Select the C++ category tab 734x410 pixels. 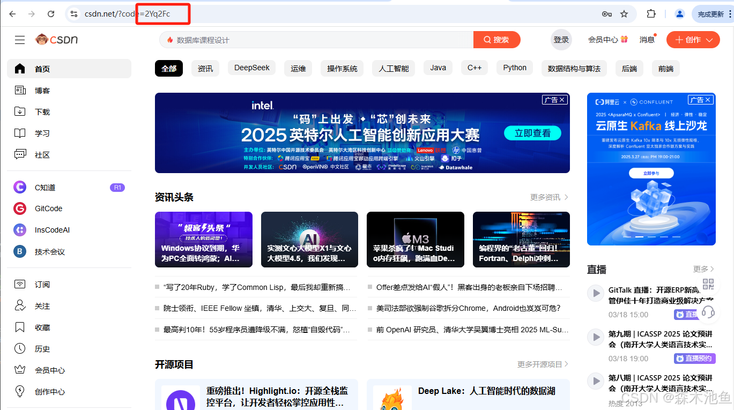(474, 68)
